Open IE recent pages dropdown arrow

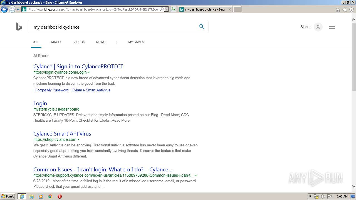[18, 9]
